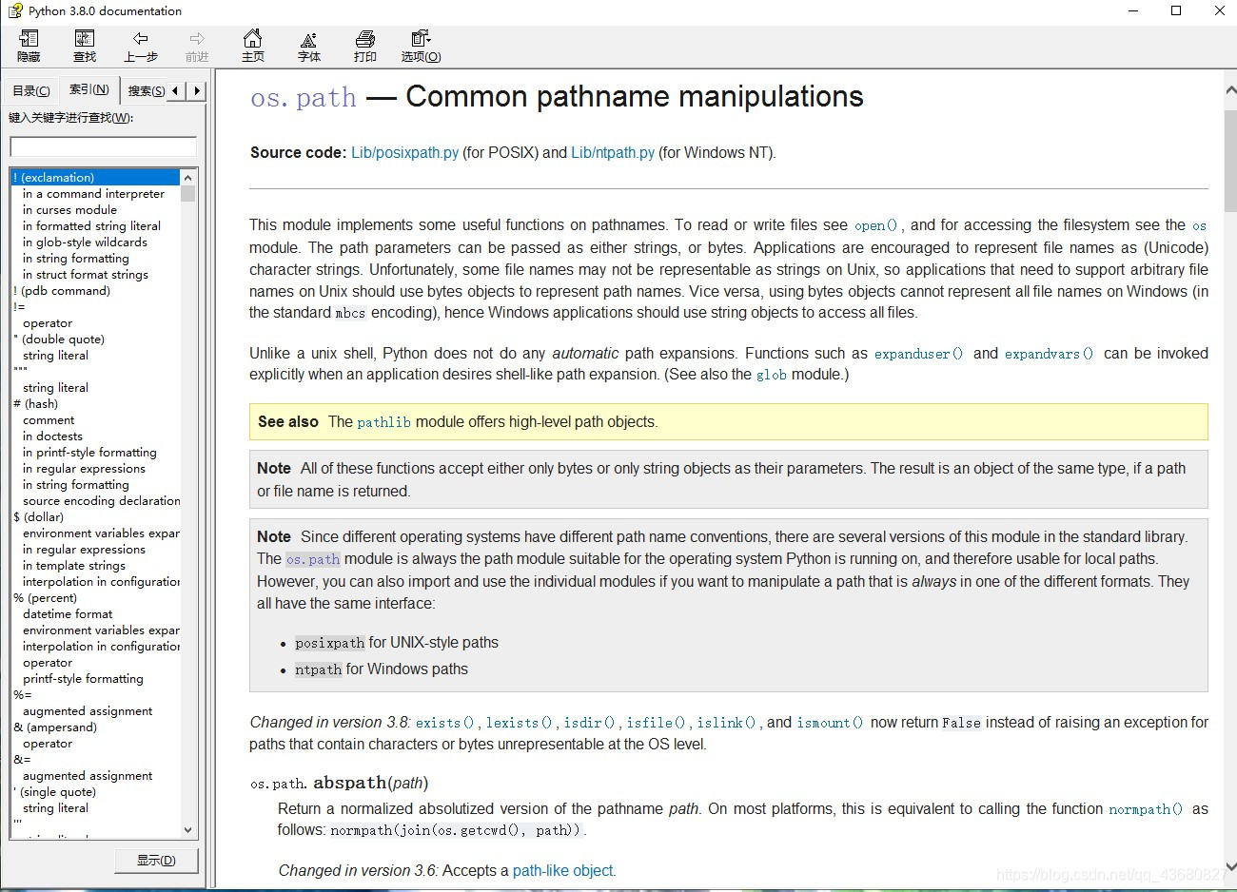The height and width of the screenshot is (892, 1237).
Task: Follow the islink() link
Action: [726, 723]
